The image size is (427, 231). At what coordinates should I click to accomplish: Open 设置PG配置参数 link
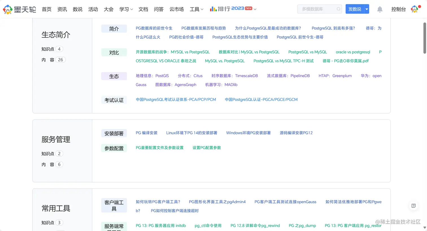[207, 148]
